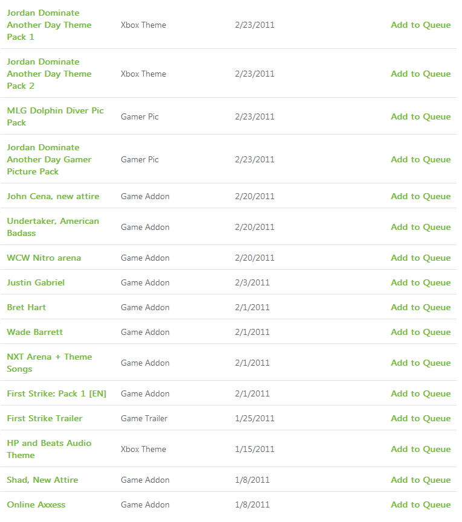Add First Strike Trailer to queue
462x522 pixels.
[421, 418]
